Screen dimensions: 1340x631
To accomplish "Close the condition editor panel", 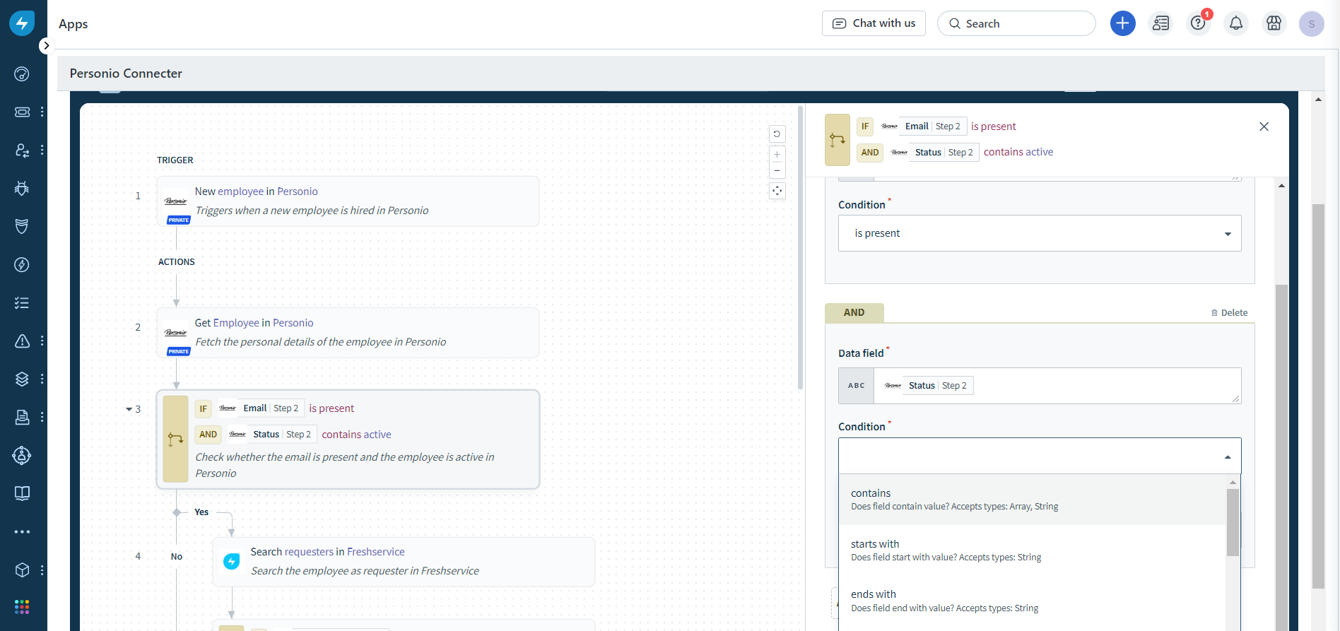I will (1264, 126).
